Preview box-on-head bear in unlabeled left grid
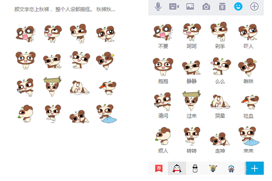 (52, 86)
